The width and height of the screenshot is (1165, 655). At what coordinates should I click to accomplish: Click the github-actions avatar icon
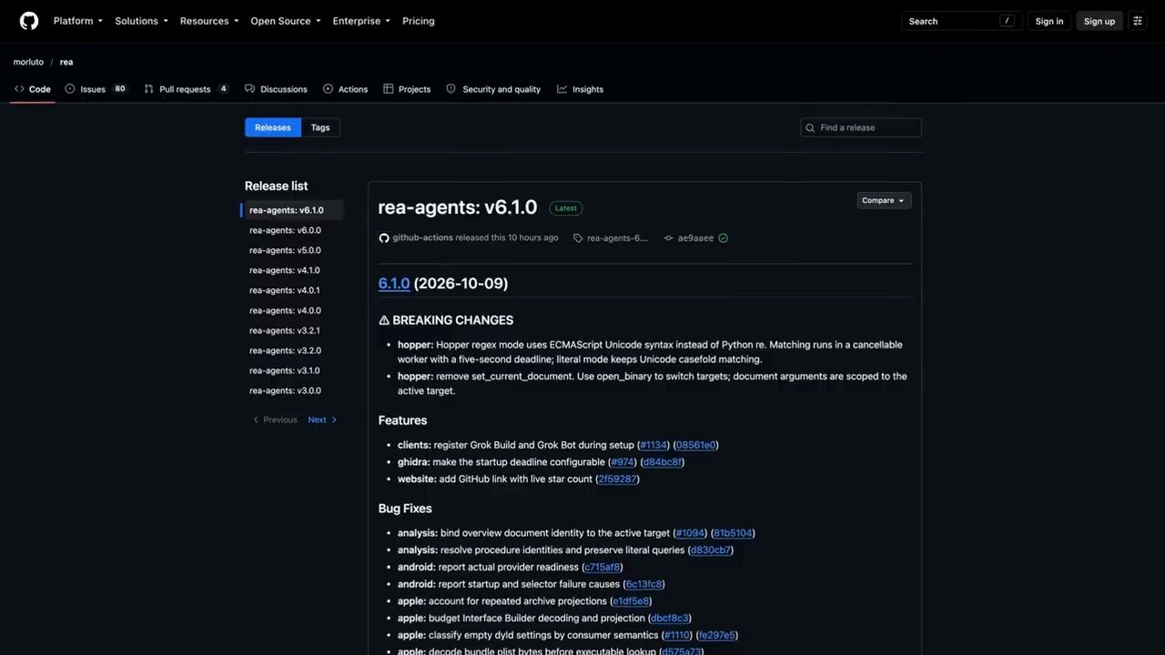point(384,238)
